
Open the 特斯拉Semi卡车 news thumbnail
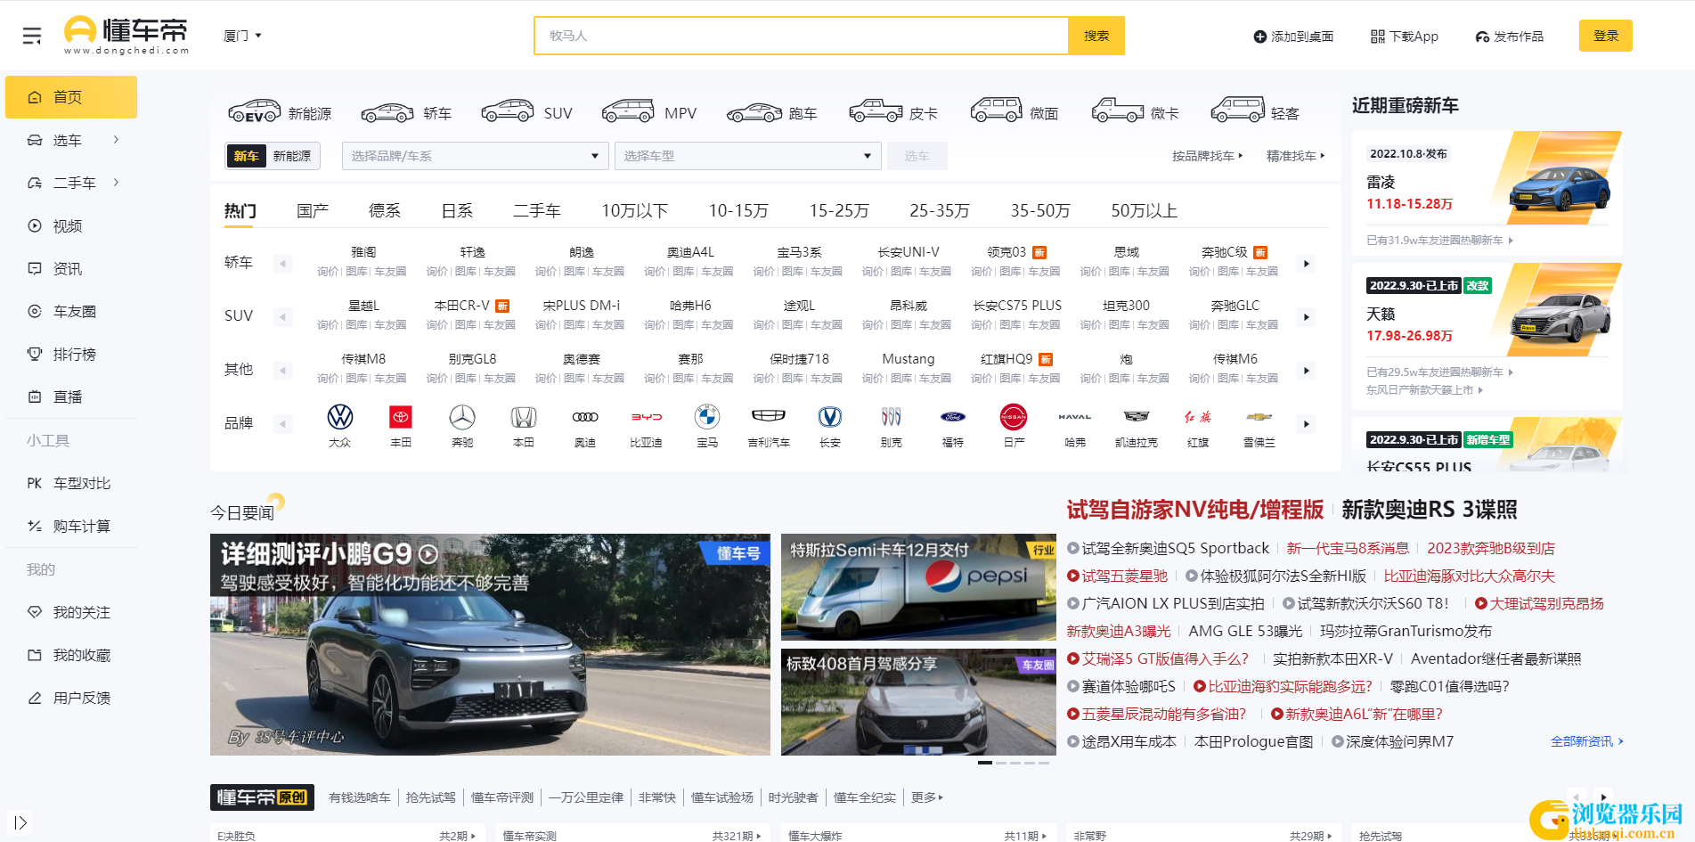(x=918, y=587)
